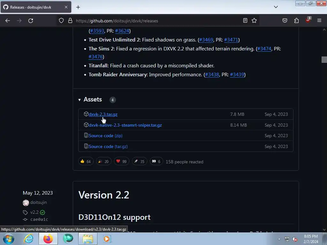Screen dimensions: 327x245
Task: Open File Explorer from the taskbar
Action: point(88,239)
